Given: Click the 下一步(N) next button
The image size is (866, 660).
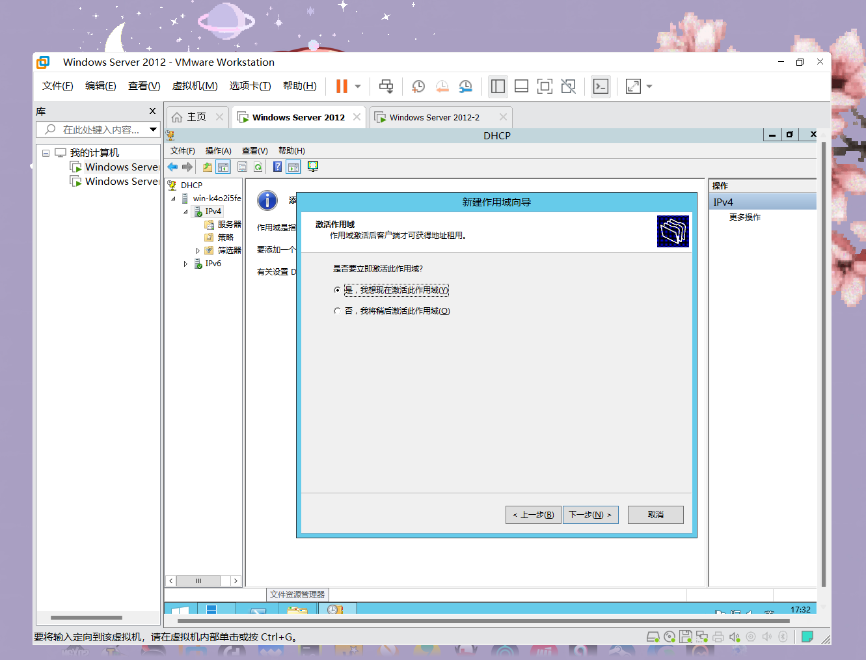Looking at the screenshot, I should (590, 515).
